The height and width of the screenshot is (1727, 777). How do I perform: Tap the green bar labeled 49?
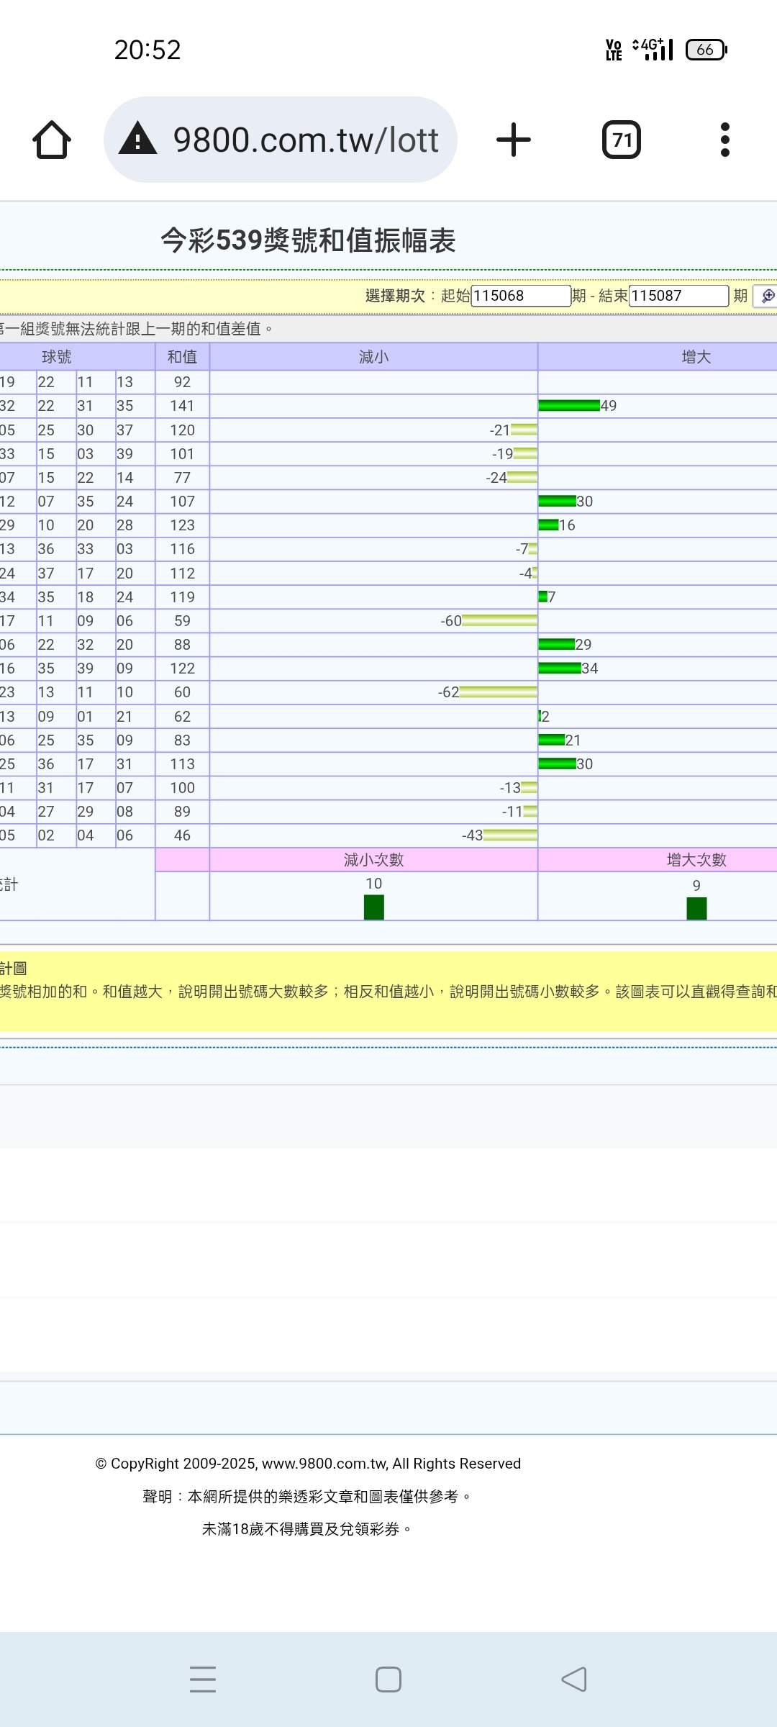(569, 406)
